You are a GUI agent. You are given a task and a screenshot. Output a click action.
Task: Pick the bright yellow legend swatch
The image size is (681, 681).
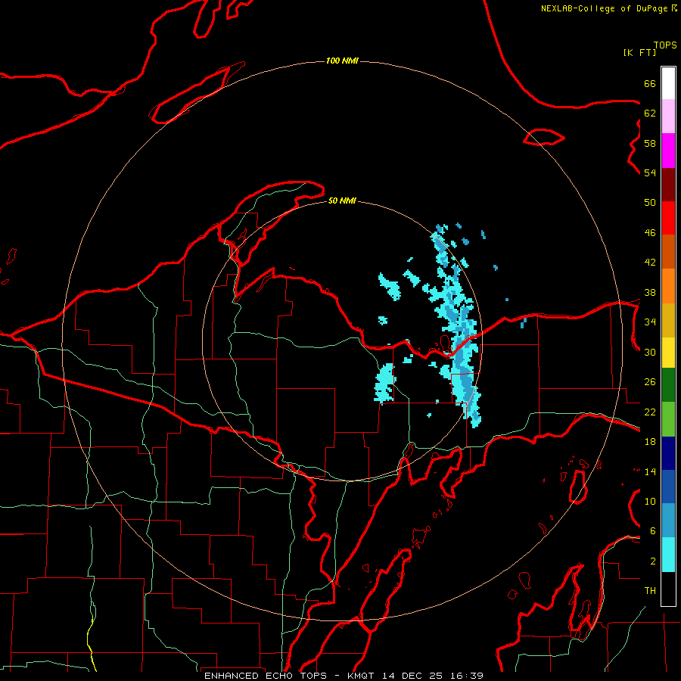(668, 353)
